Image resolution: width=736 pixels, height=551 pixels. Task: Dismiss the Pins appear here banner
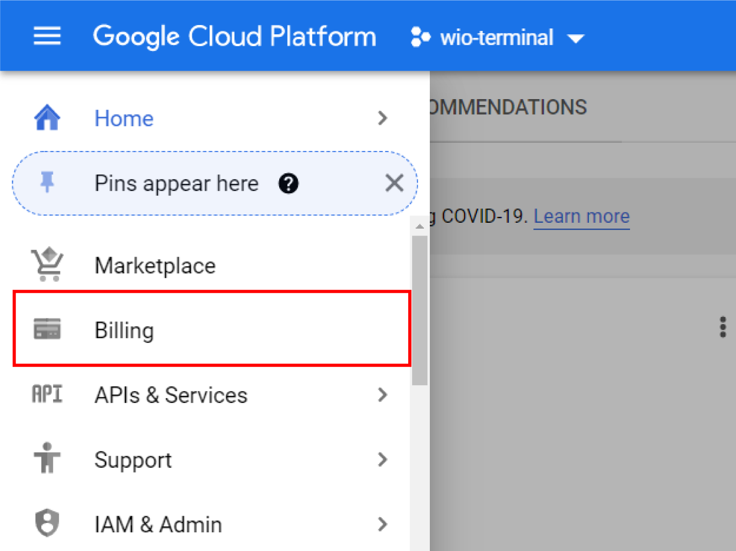394,184
